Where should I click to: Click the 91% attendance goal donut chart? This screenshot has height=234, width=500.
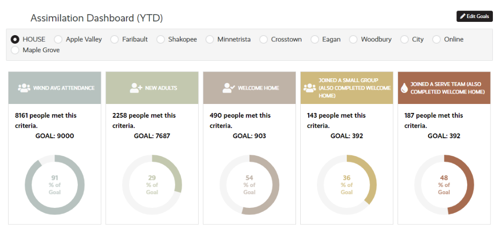[55, 185]
